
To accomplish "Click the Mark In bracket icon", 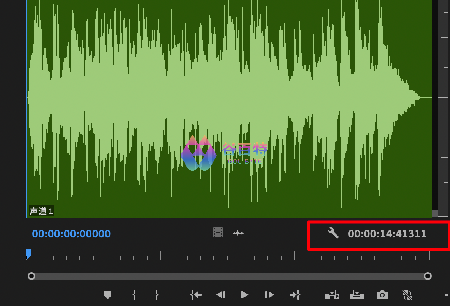I will coord(134,295).
